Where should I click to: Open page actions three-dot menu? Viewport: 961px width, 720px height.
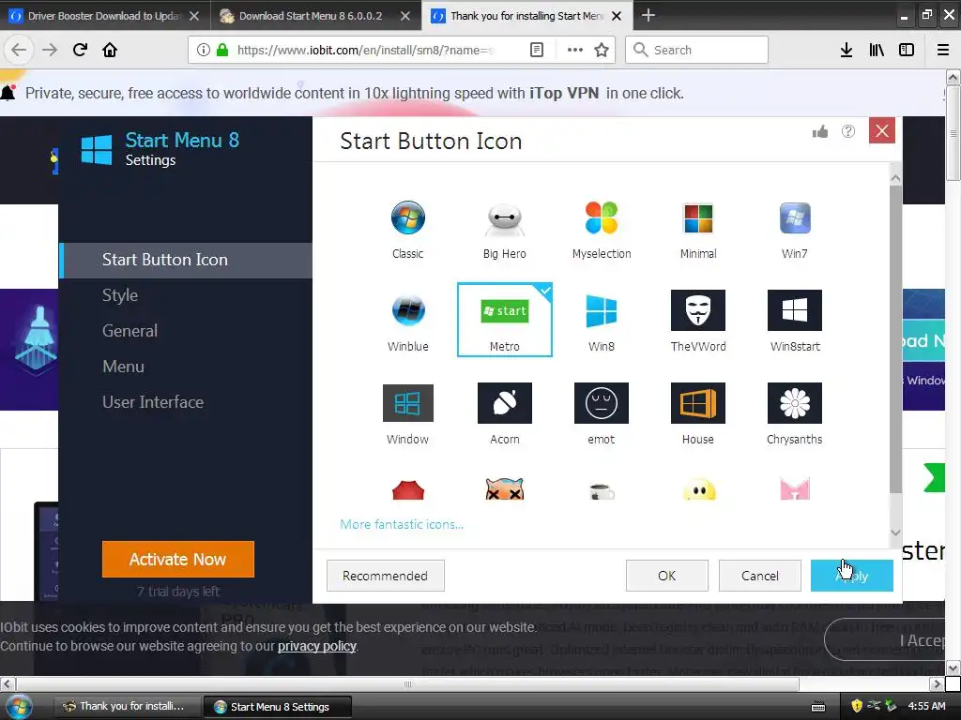click(575, 50)
